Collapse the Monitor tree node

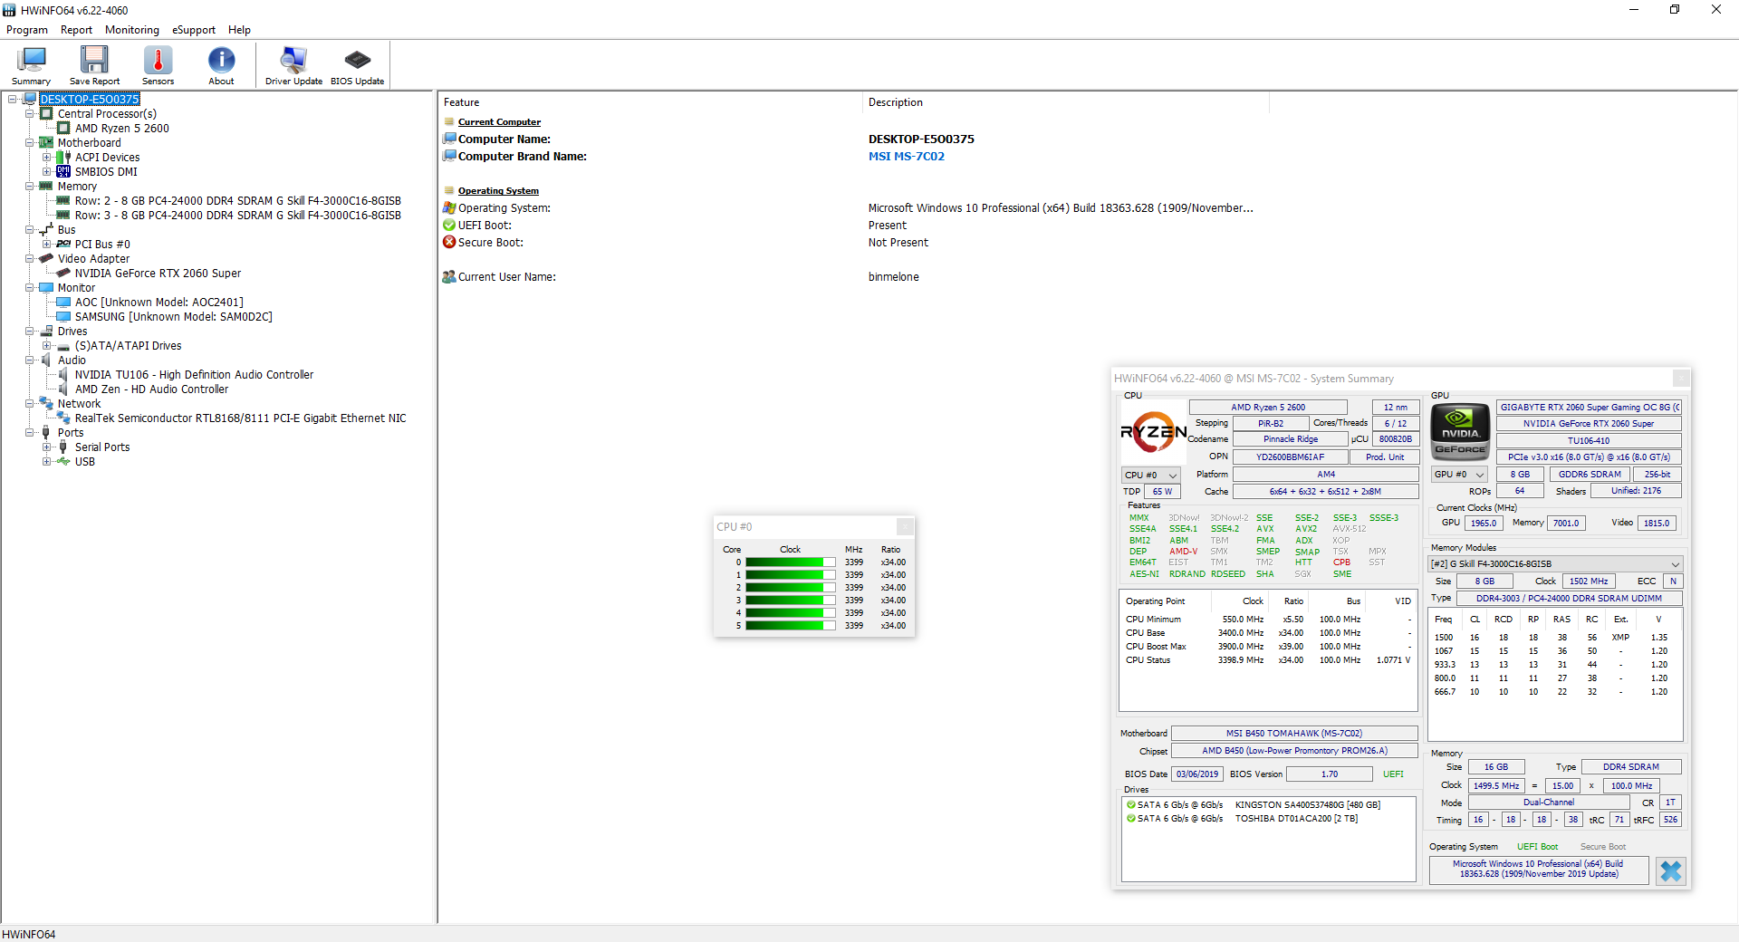coord(30,288)
